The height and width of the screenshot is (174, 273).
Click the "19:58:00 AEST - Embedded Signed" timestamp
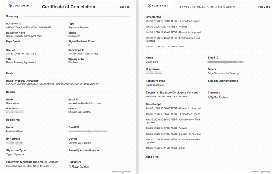(x=173, y=21)
